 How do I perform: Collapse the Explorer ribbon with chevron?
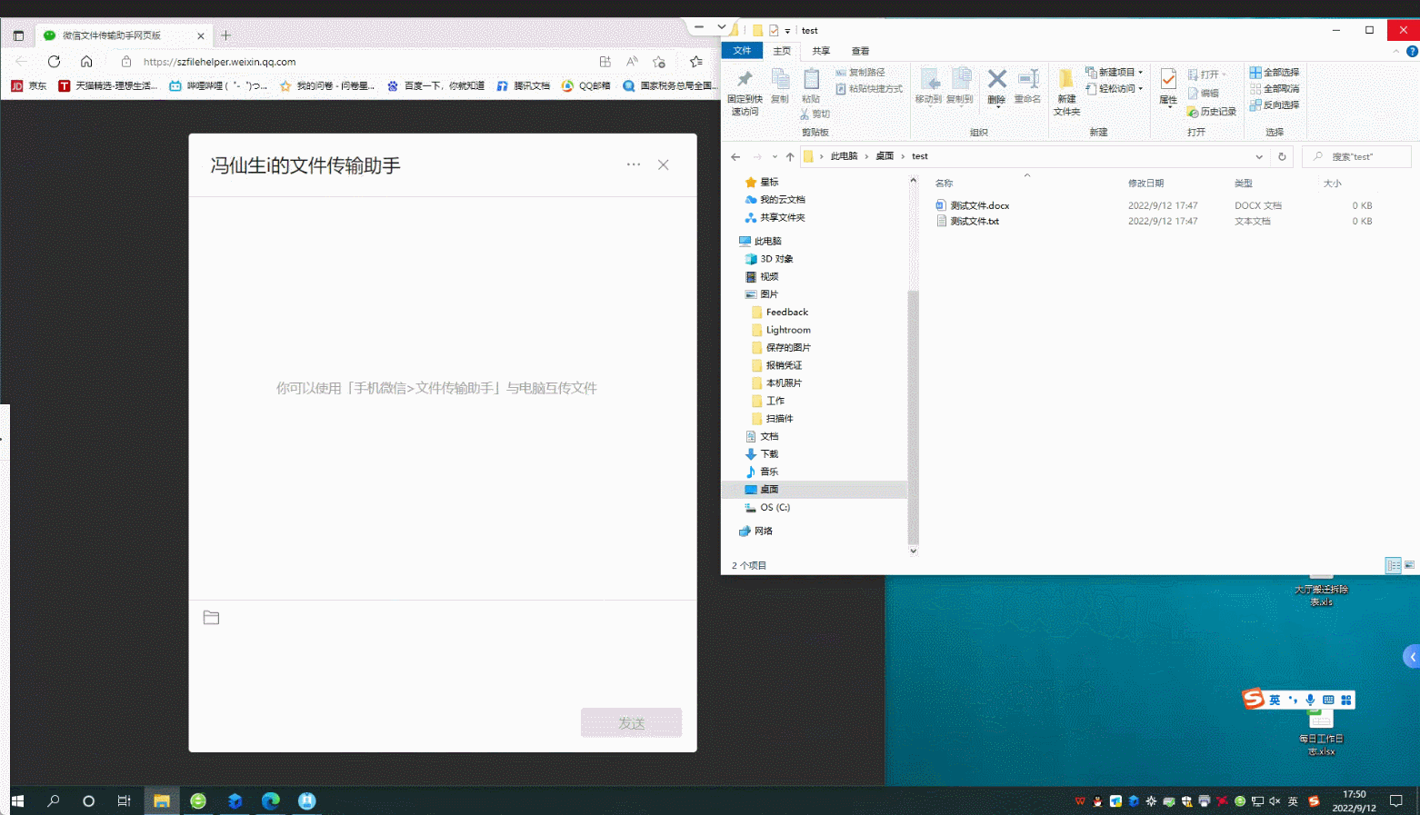(1396, 51)
